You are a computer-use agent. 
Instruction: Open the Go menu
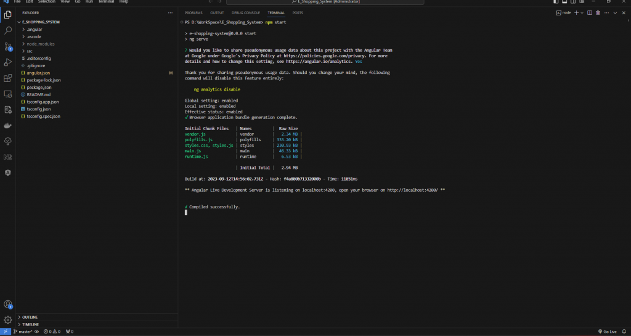click(x=77, y=2)
